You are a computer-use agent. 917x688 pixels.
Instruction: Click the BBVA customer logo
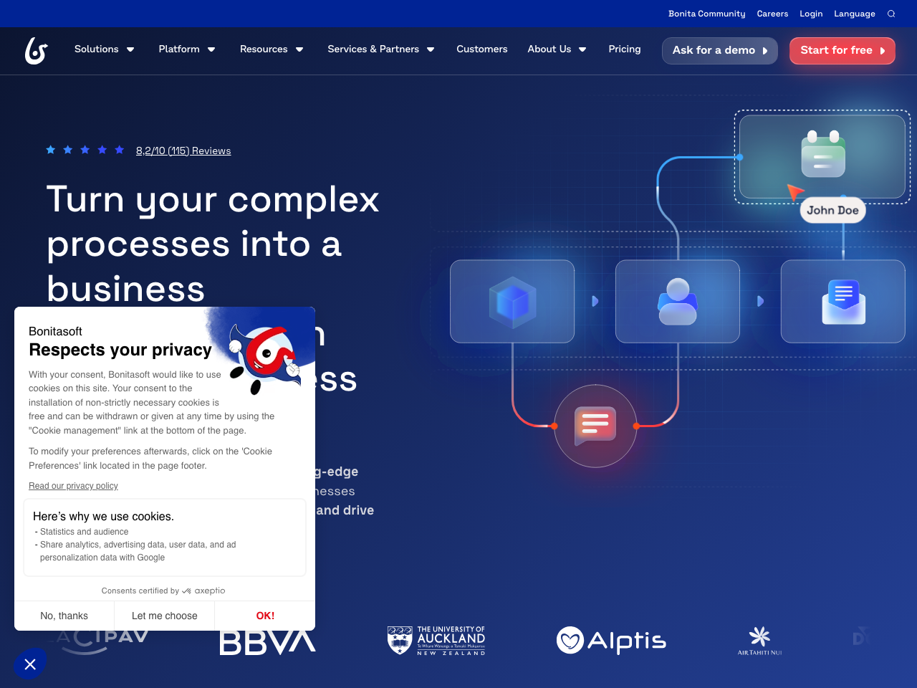(267, 644)
